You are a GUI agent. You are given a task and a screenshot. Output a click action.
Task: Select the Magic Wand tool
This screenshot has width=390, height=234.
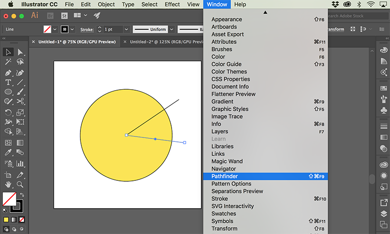click(8, 62)
